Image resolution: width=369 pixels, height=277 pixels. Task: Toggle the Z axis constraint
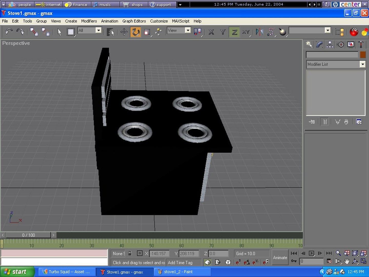(234, 32)
